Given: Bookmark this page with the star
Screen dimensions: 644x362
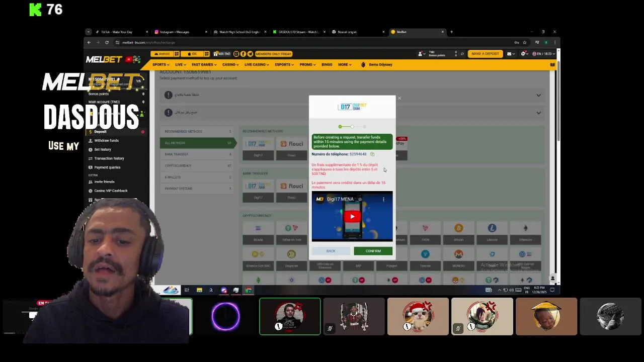Looking at the screenshot, I should tap(525, 42).
